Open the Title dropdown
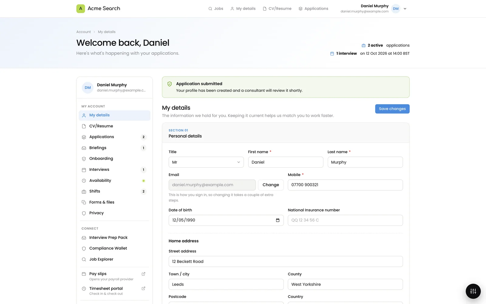 pyautogui.click(x=206, y=162)
